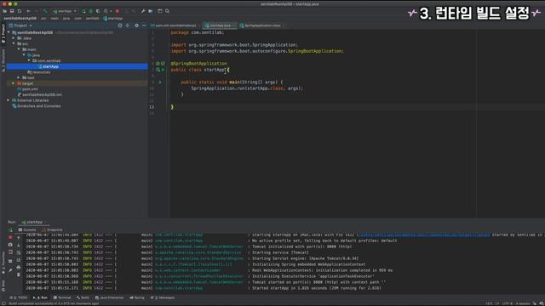The width and height of the screenshot is (545, 306).
Task: Expand .idea folder in project tree
Action: [14, 38]
